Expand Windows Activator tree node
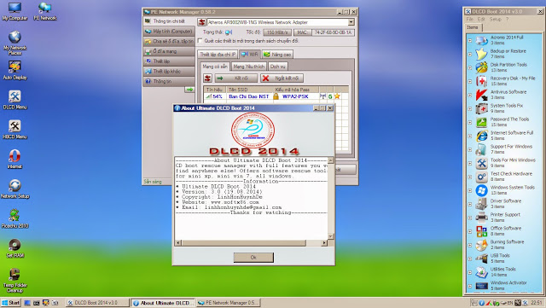Image resolution: width=546 pixels, height=308 pixels. pyautogui.click(x=470, y=286)
